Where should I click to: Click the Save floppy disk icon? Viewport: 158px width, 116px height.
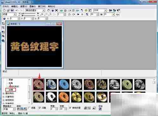pyautogui.click(x=12, y=10)
